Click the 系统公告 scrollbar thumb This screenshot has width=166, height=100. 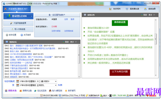point(156,39)
